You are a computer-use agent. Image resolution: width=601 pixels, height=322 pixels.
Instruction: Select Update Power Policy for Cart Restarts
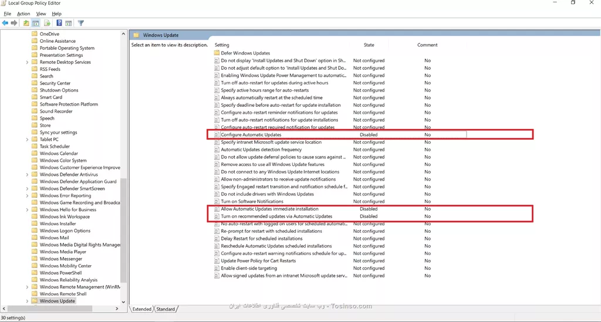tap(258, 261)
